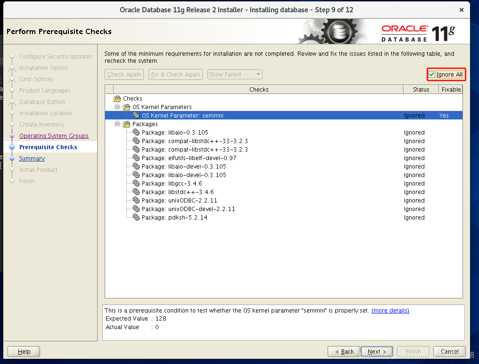Click gear icon beside libaio-0.3.105 package
The height and width of the screenshot is (364, 479).
pos(136,133)
